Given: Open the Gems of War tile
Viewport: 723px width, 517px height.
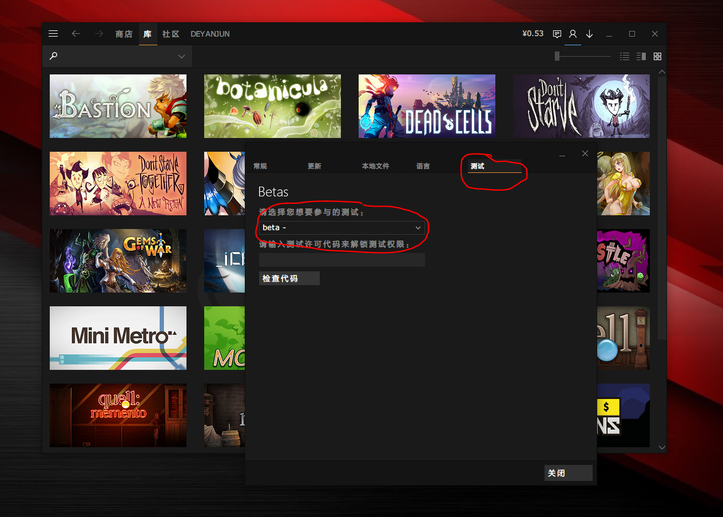Looking at the screenshot, I should pyautogui.click(x=118, y=261).
